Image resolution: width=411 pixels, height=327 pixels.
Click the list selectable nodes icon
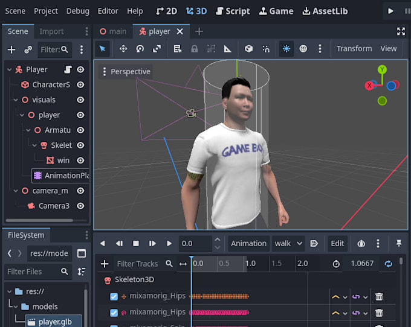178,49
